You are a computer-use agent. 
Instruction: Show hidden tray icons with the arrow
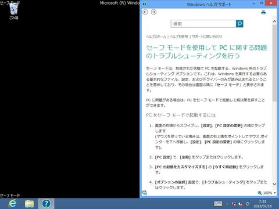tap(227, 204)
